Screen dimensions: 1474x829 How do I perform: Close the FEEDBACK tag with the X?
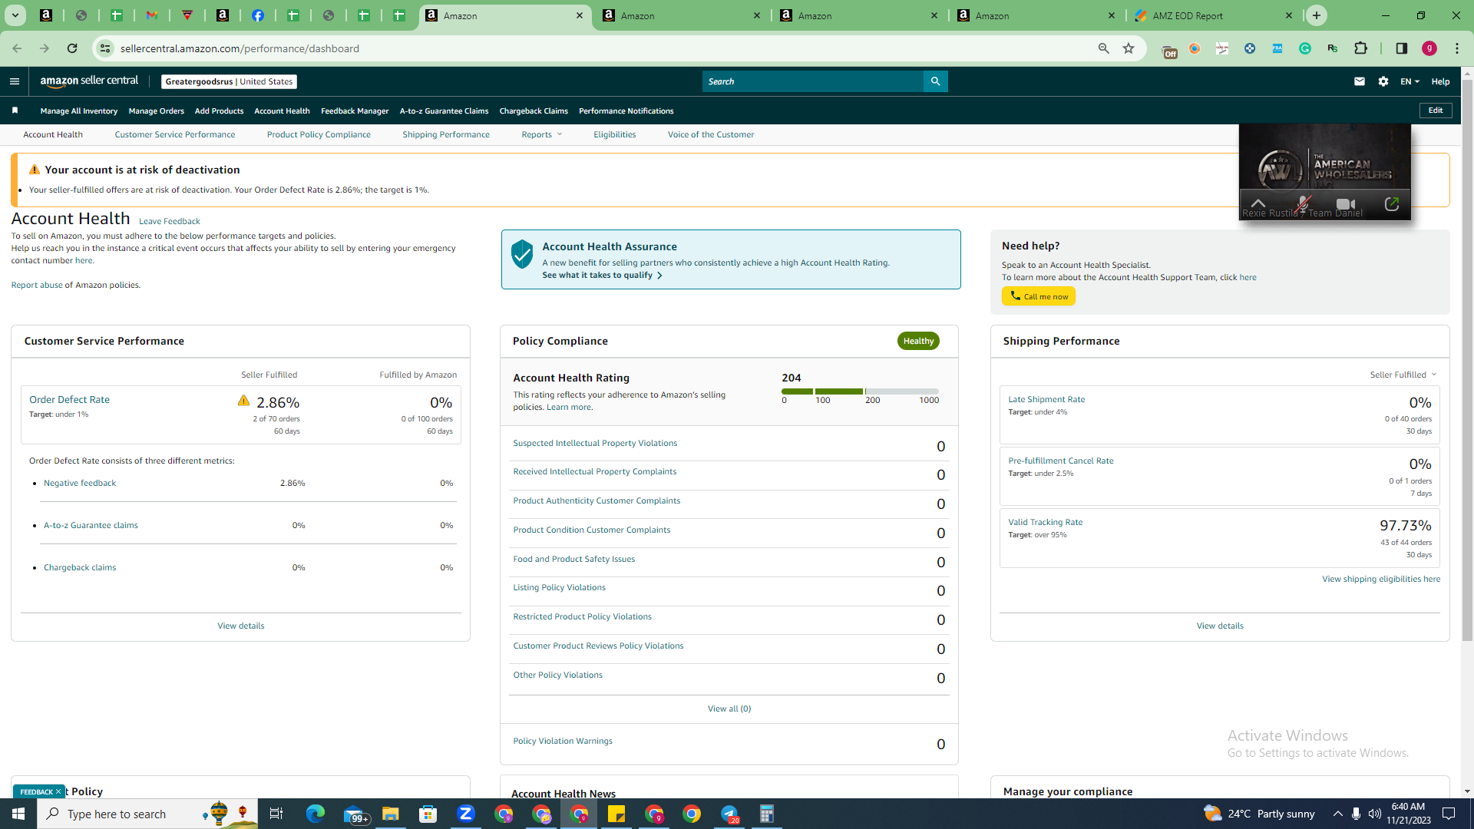click(x=58, y=791)
